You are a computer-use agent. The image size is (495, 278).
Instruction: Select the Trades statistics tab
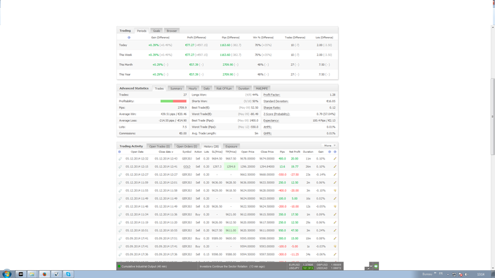click(159, 88)
